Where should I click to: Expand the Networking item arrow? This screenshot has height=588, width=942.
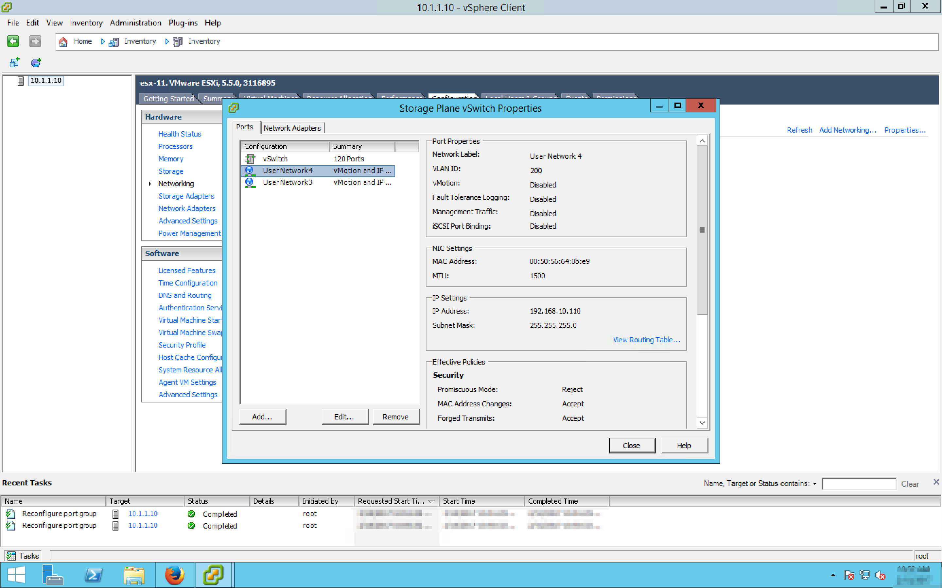150,184
